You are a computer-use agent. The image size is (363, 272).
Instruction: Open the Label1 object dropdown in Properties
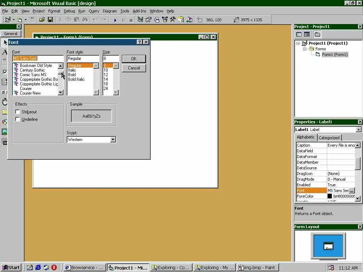point(358,130)
